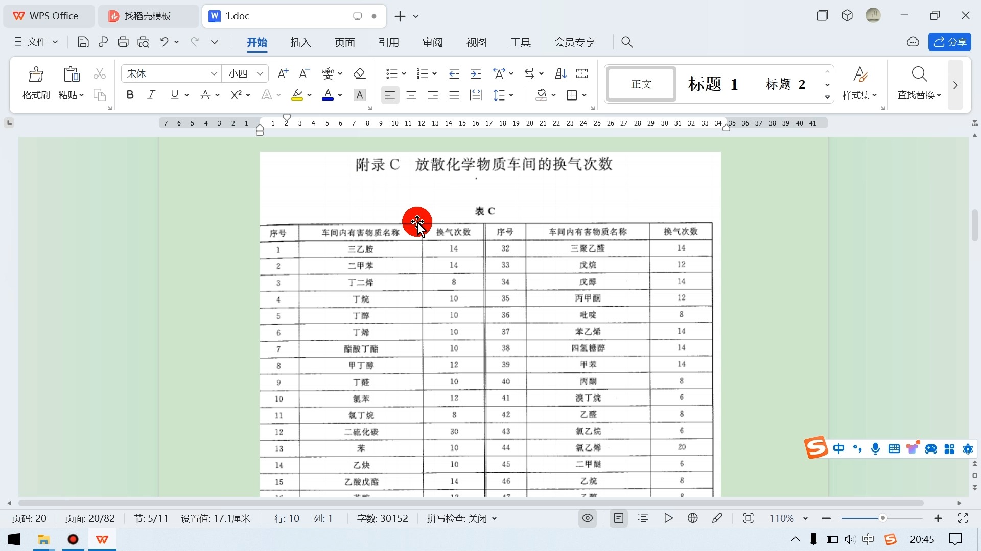The image size is (981, 551).
Task: Set right text alignment
Action: click(x=433, y=95)
